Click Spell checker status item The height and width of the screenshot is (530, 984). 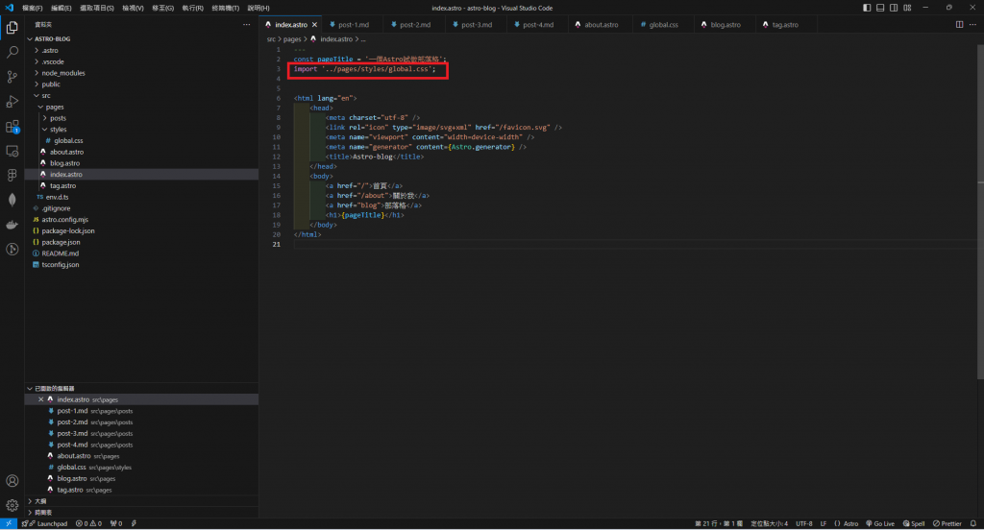coord(914,523)
